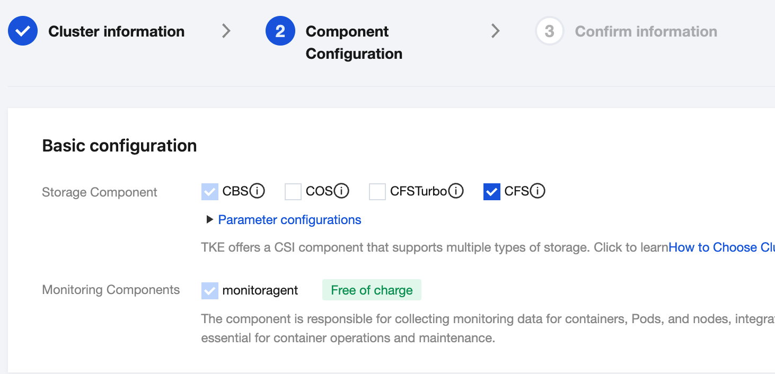Click the COS info icon
The width and height of the screenshot is (775, 374).
pyautogui.click(x=341, y=191)
